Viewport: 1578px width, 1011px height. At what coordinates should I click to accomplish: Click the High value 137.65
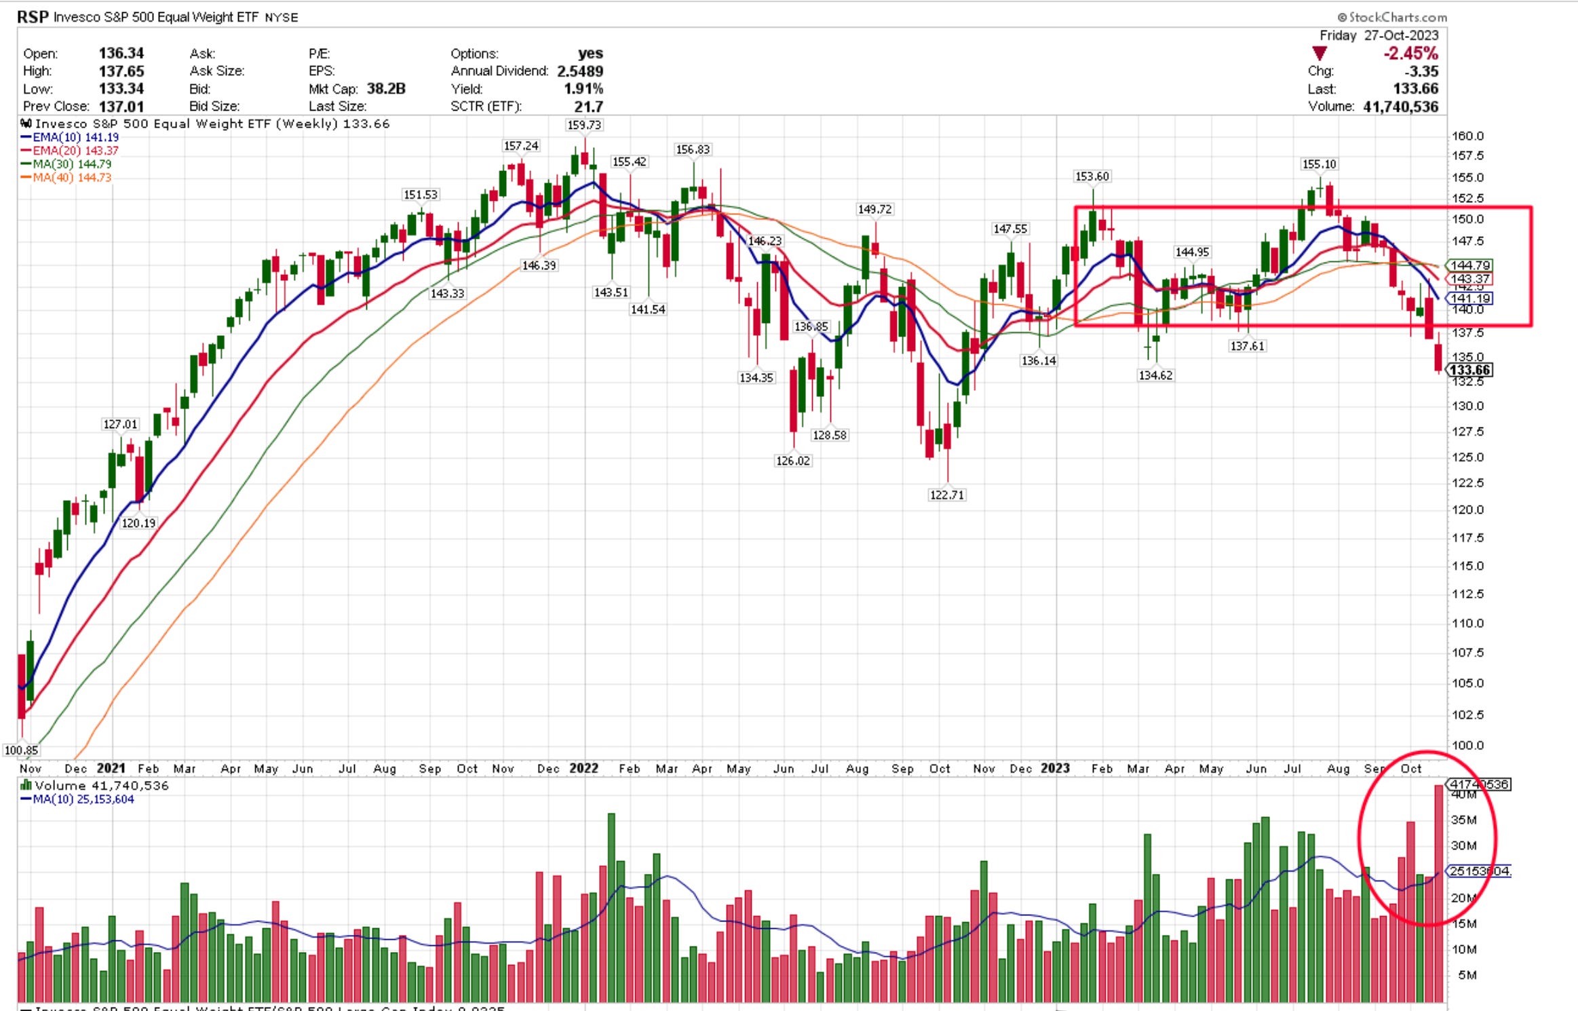tap(121, 71)
